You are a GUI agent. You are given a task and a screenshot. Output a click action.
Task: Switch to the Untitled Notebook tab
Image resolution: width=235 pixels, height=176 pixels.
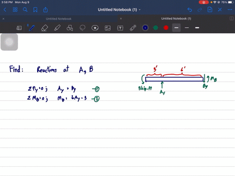pyautogui.click(x=59, y=19)
